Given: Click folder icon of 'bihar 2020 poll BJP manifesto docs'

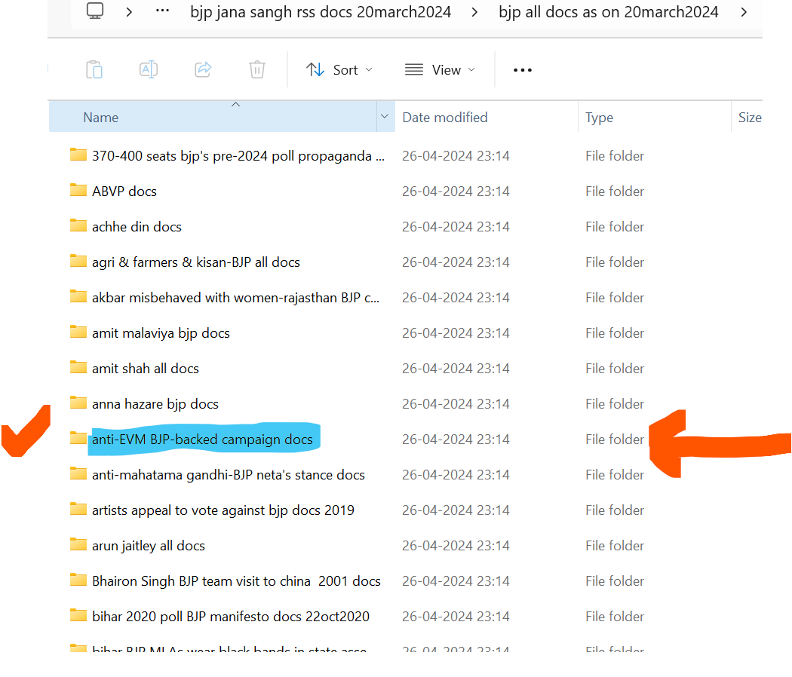Looking at the screenshot, I should tap(78, 615).
